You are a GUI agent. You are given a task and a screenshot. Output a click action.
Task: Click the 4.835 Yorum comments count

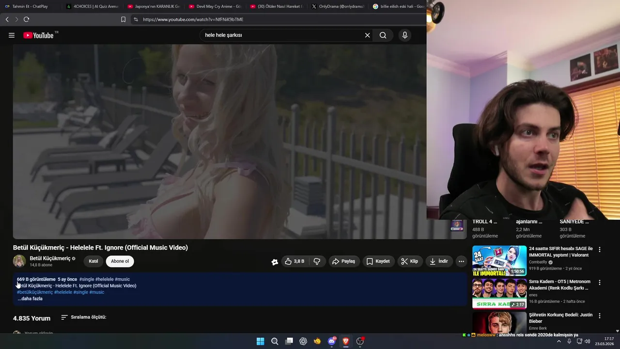point(31,318)
